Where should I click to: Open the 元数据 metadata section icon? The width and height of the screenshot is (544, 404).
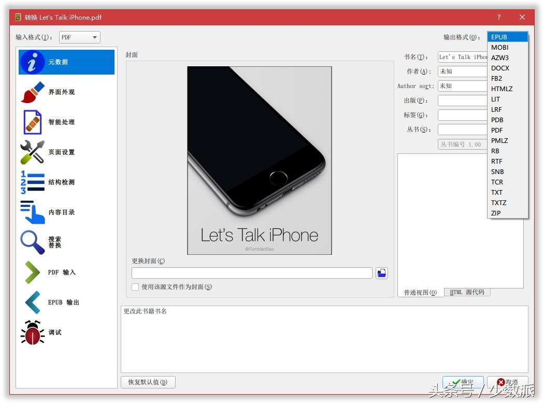(x=32, y=62)
